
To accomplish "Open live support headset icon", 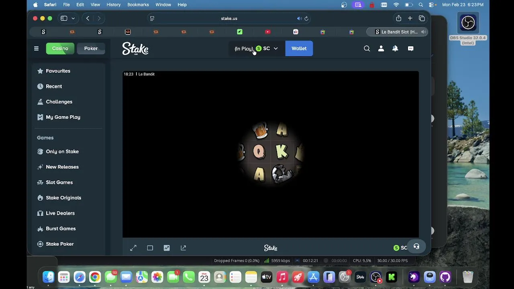I will coord(416,247).
